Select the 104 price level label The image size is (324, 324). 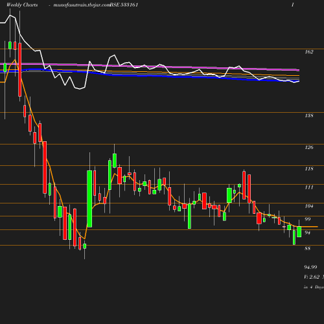[309, 206]
